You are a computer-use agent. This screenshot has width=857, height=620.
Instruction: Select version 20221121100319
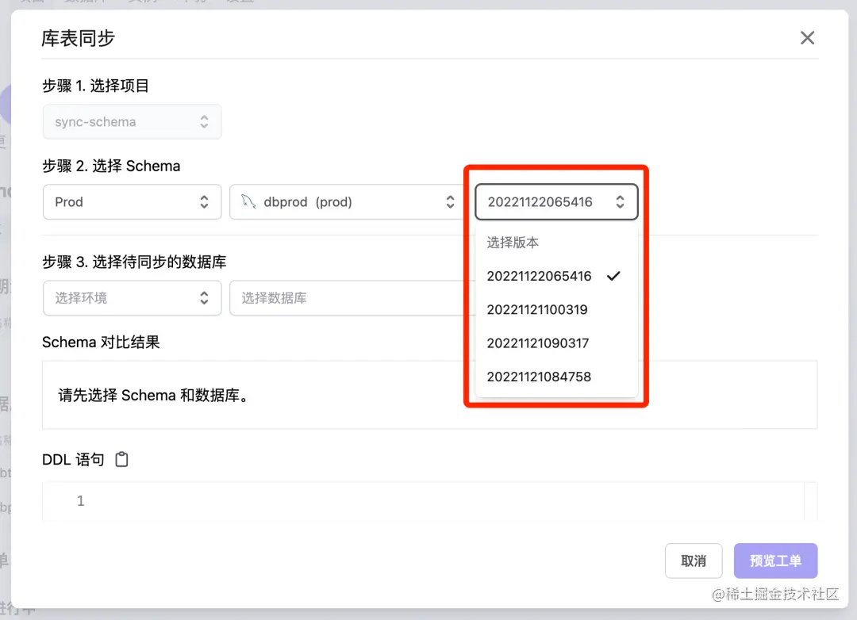(x=556, y=309)
